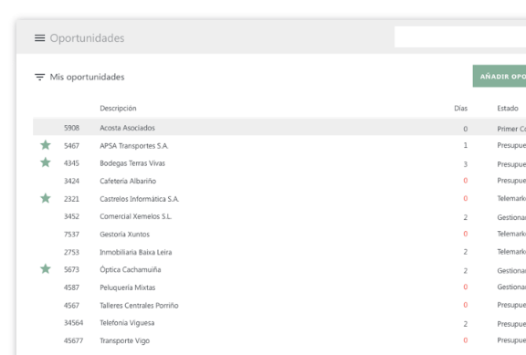526x355 pixels.
Task: Click opportunity number 3452
Action: (x=71, y=216)
